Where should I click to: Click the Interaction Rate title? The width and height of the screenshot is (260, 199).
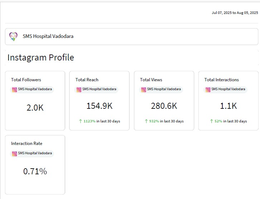point(27,143)
